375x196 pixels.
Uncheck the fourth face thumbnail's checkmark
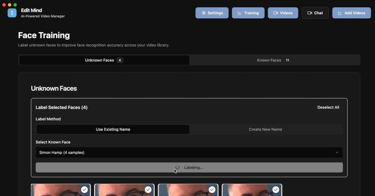276,190
